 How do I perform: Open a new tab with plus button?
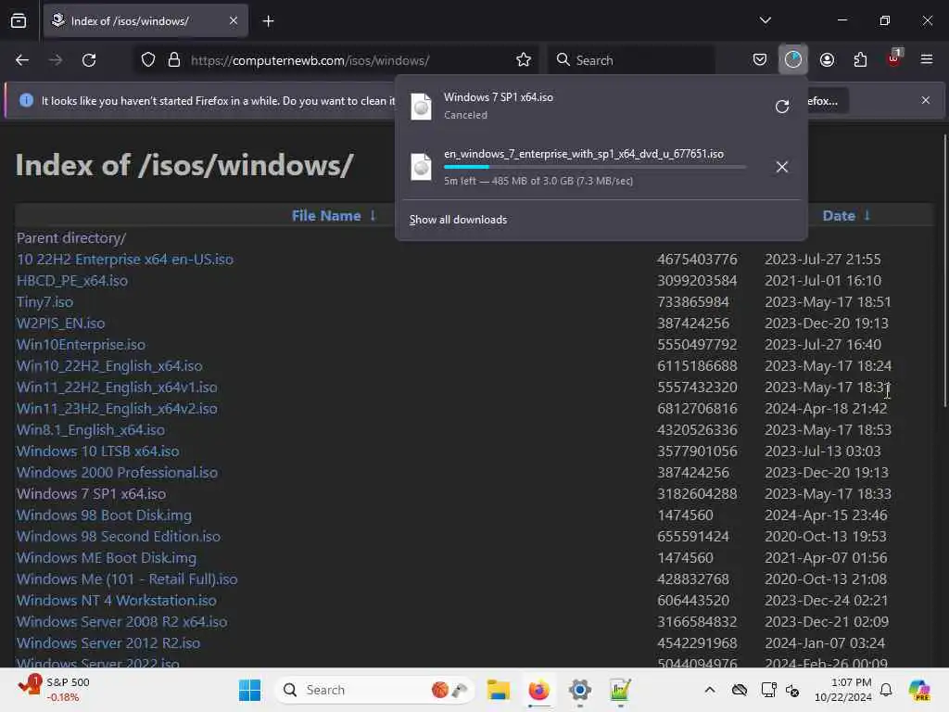[268, 21]
